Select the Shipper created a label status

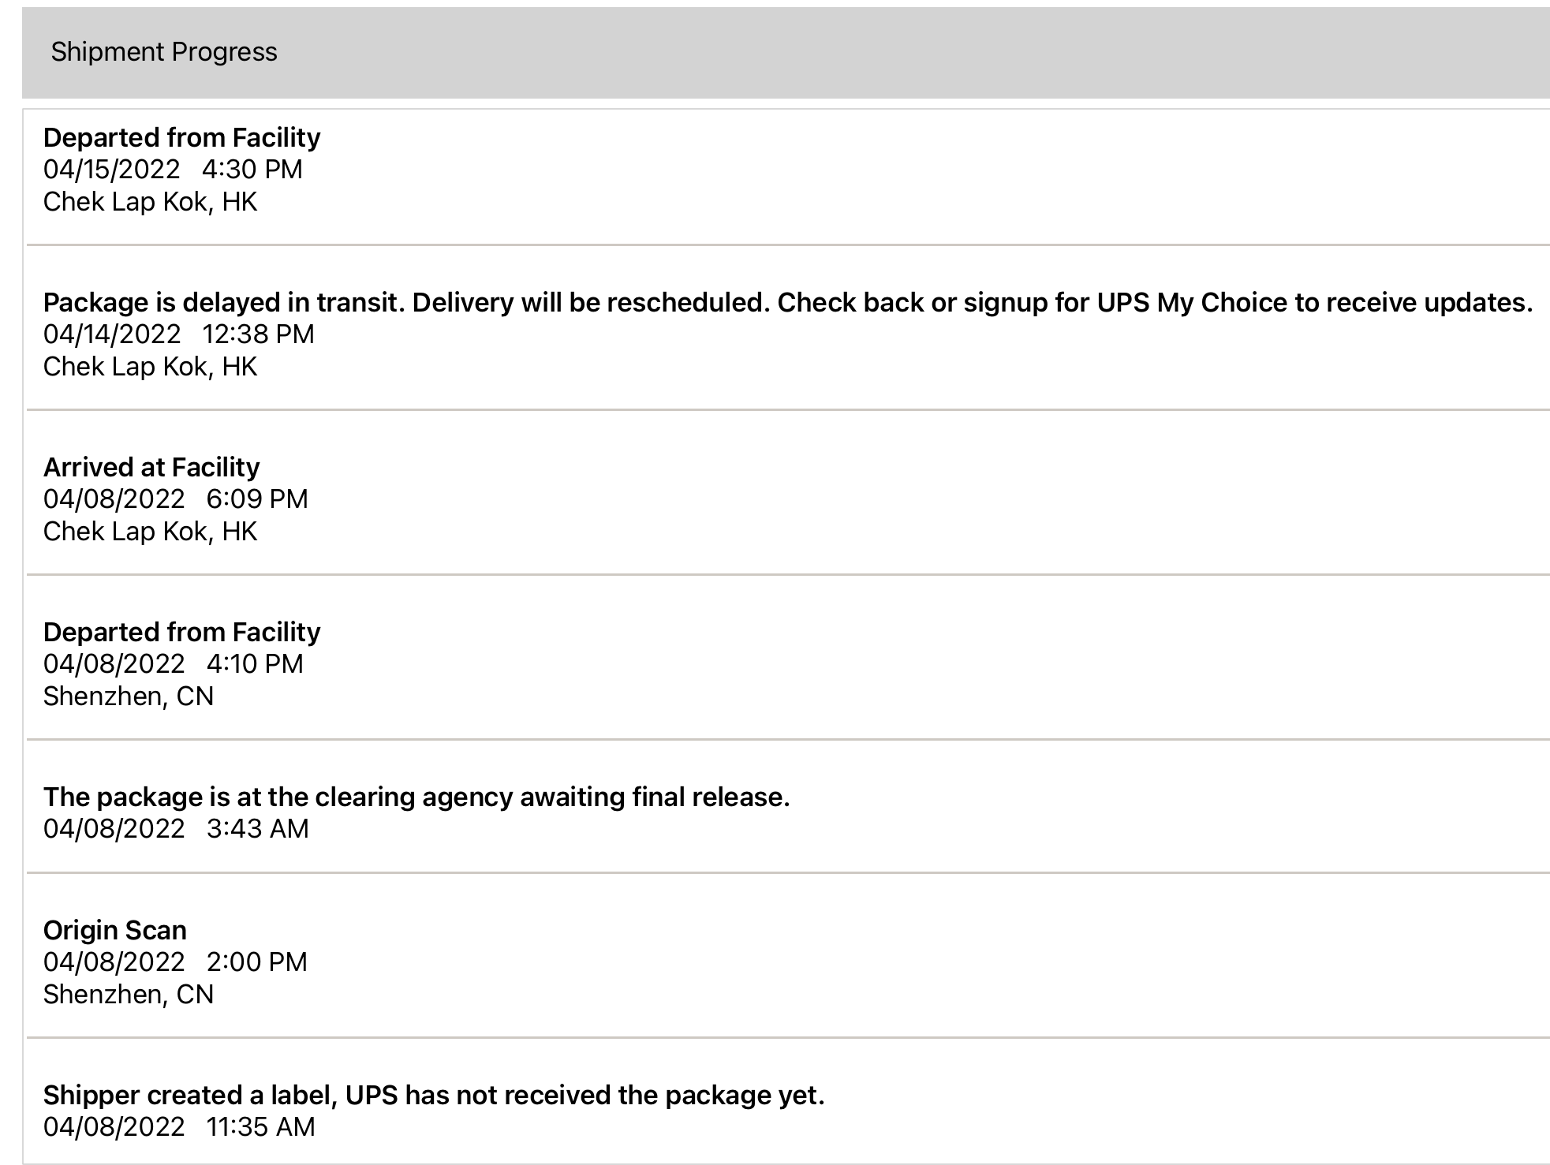433,1096
